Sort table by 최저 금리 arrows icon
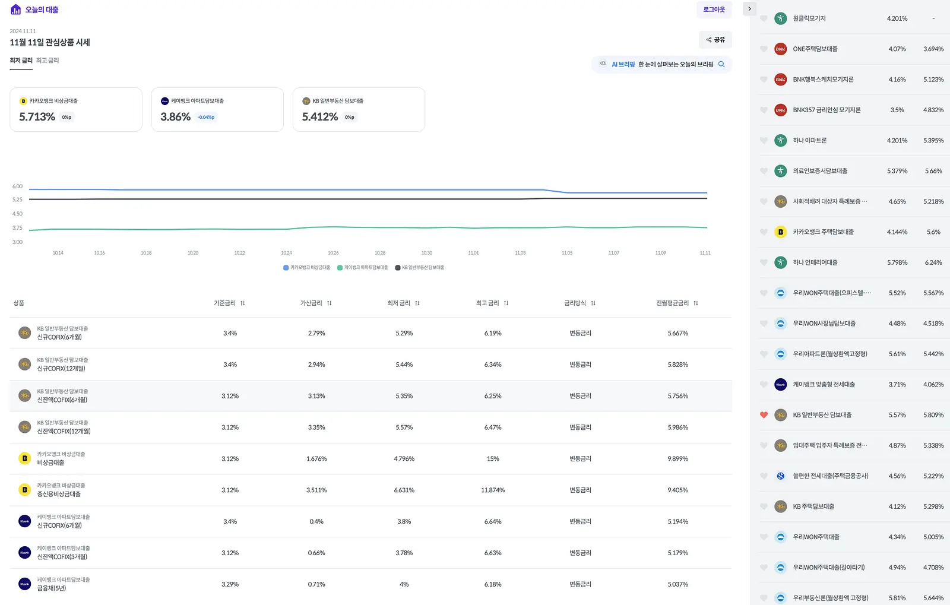 pyautogui.click(x=417, y=303)
